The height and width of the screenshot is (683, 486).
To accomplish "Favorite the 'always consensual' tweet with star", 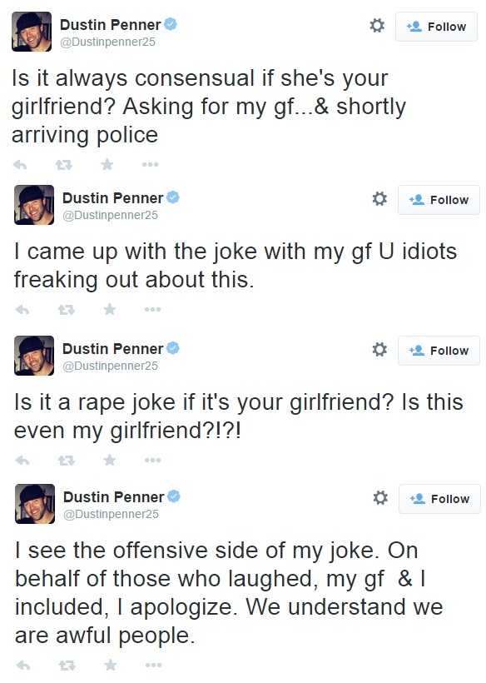I will 107,164.
